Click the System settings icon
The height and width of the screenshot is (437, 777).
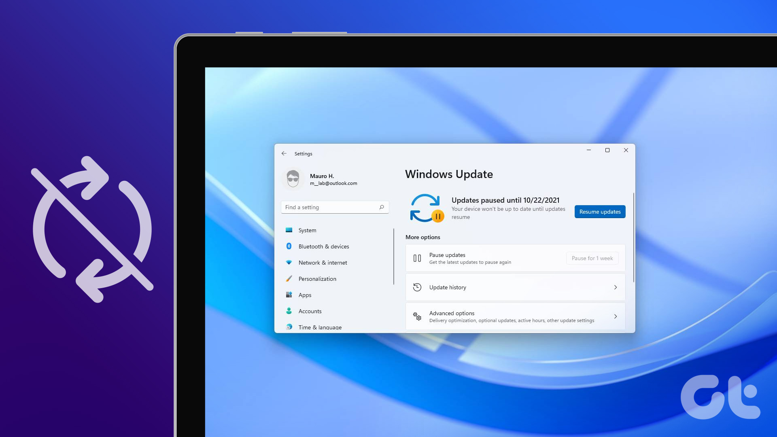(289, 230)
